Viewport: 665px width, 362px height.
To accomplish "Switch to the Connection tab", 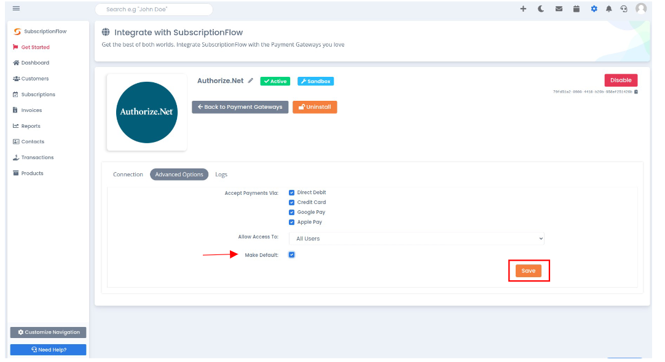I will tap(129, 176).
